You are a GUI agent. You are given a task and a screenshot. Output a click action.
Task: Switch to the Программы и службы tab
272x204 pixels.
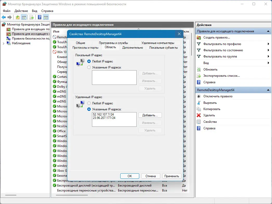point(114,43)
